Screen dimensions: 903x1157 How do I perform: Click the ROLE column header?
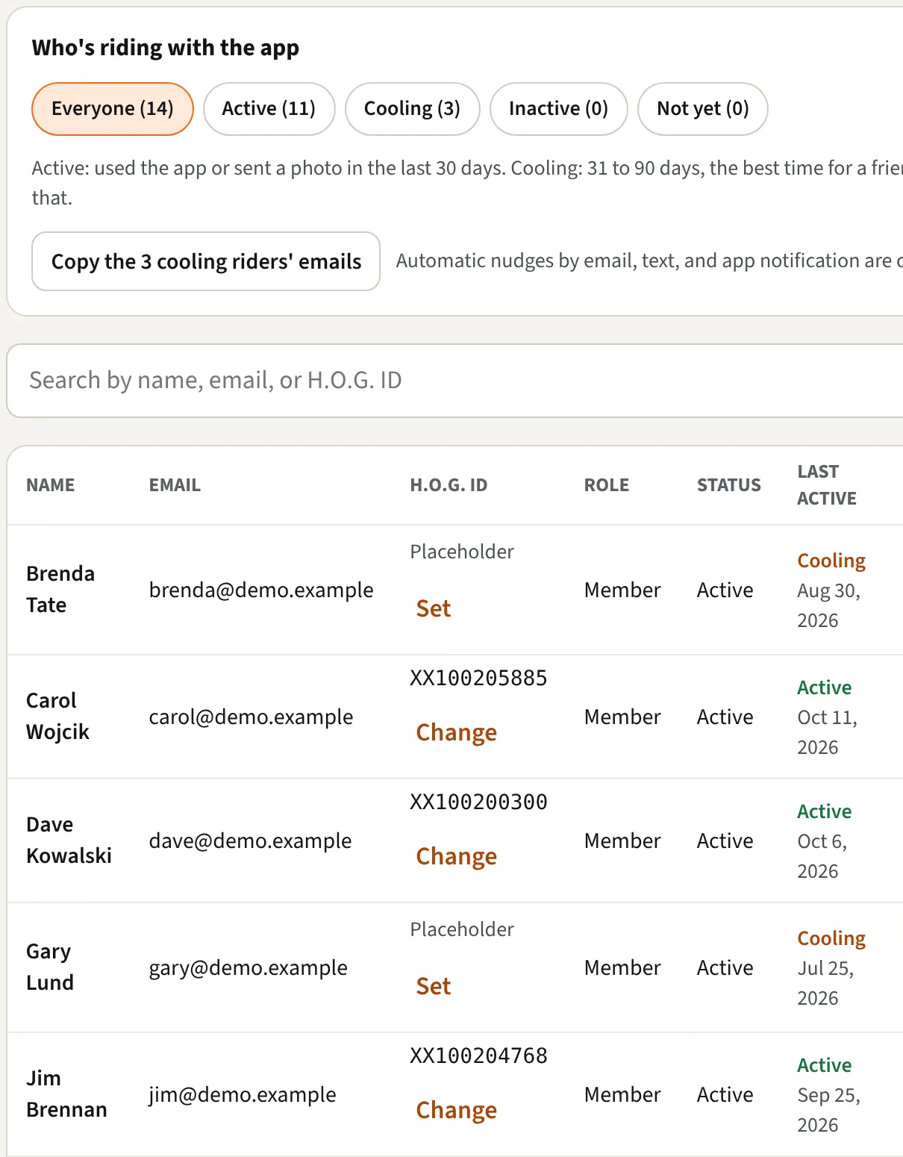[607, 485]
